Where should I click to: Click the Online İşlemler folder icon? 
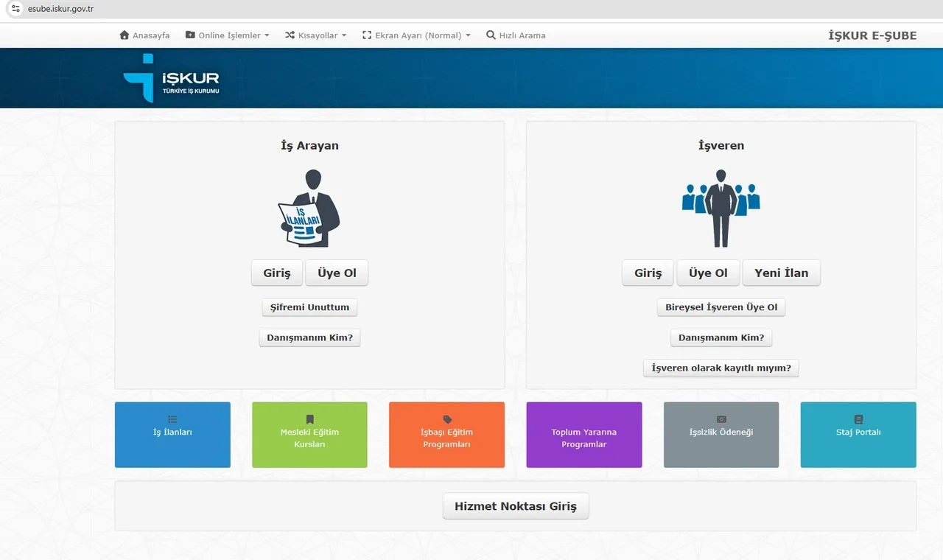[190, 35]
